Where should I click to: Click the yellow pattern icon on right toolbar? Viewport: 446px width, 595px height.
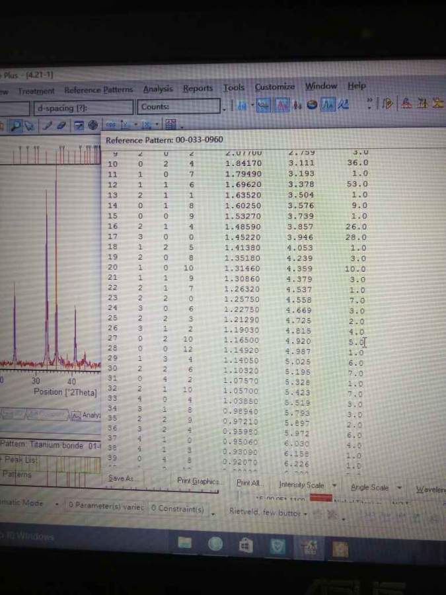[438, 102]
